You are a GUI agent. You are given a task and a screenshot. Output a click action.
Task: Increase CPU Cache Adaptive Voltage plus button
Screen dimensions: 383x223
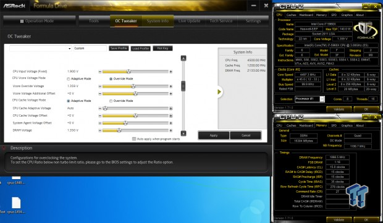[x=171, y=108]
